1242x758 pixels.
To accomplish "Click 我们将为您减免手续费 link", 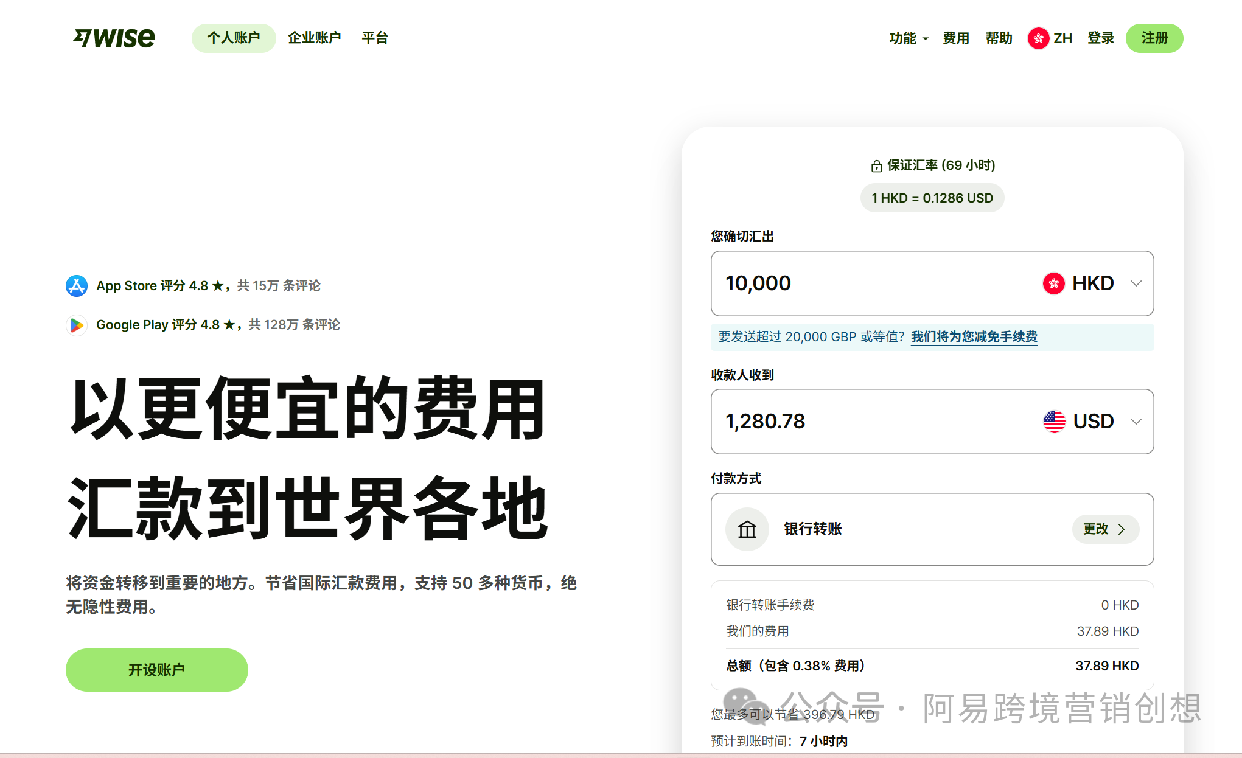I will (x=974, y=337).
